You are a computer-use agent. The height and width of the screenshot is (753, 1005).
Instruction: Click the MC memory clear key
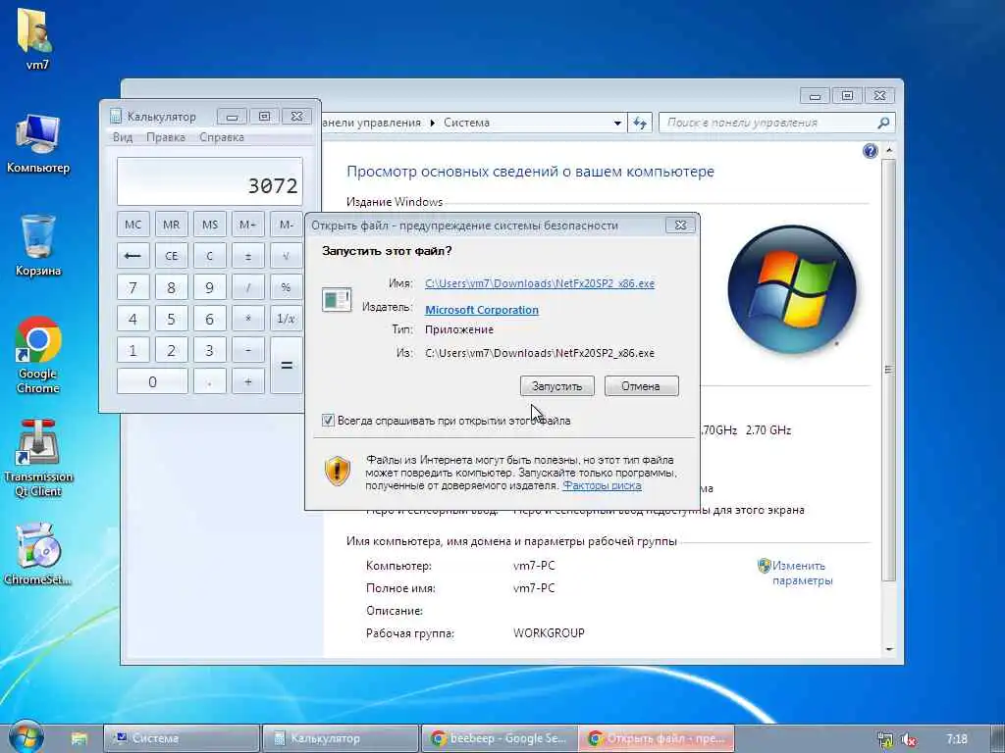click(133, 225)
